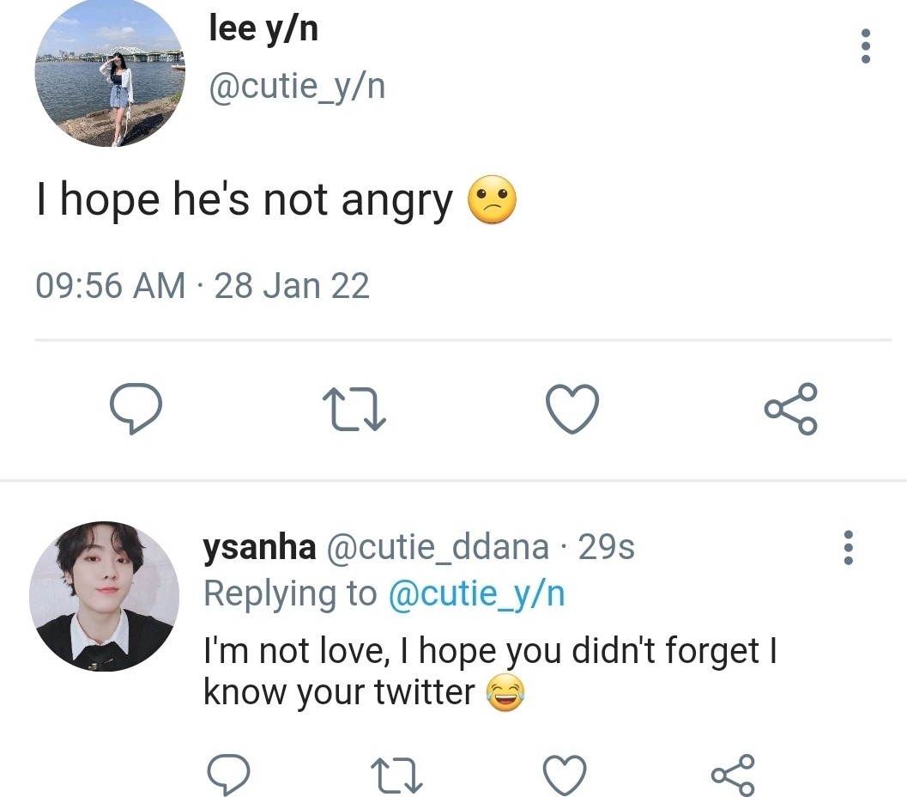The image size is (907, 797).
Task: Reply to the main tweet by lee y/n
Action: click(x=136, y=410)
